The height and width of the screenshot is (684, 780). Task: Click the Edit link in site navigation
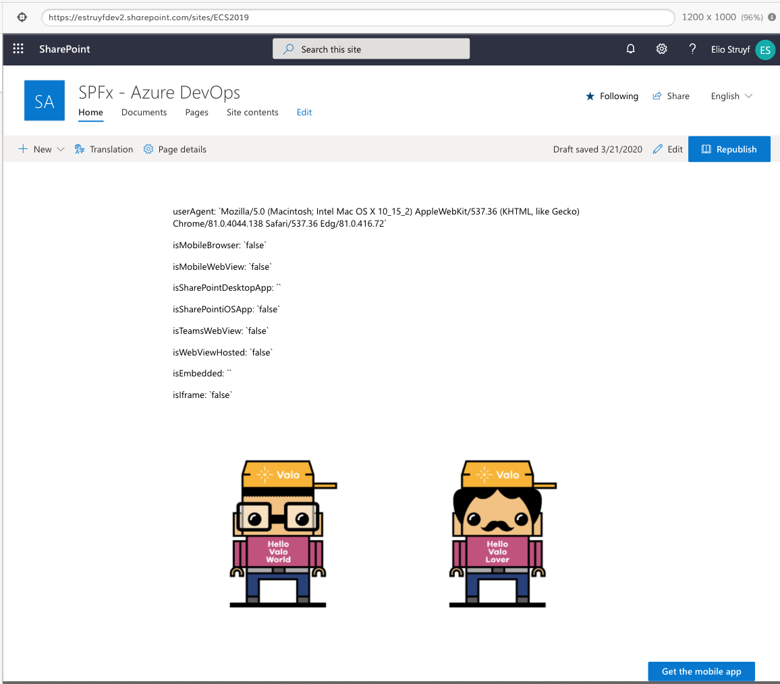point(304,113)
